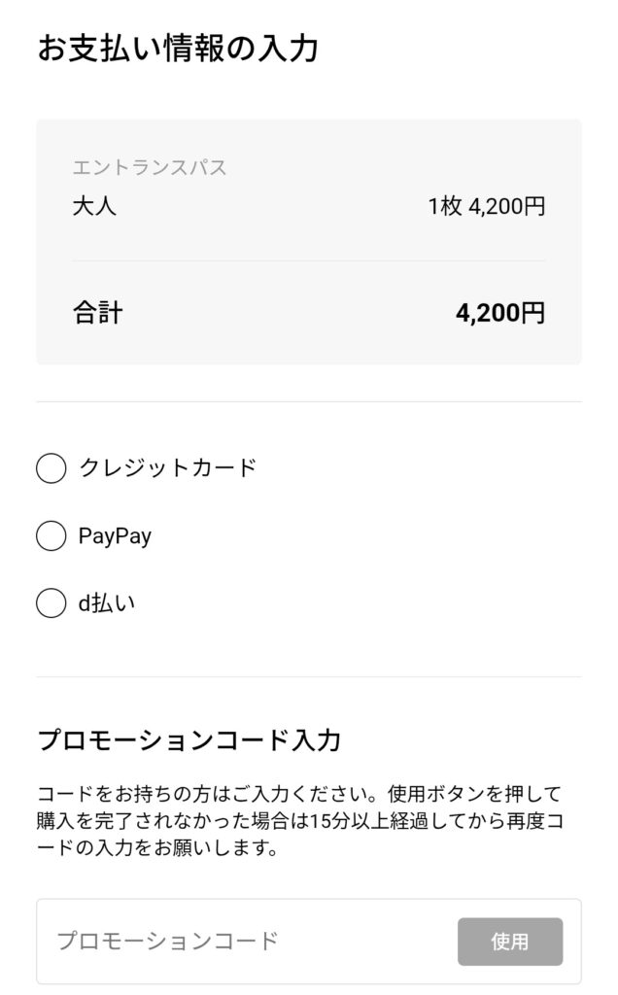Click the divider line above 合計
The width and height of the screenshot is (618, 995).
[x=309, y=260]
